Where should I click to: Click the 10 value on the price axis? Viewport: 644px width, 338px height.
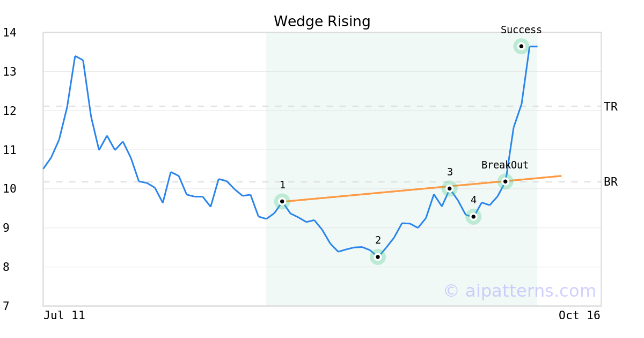coord(10,189)
